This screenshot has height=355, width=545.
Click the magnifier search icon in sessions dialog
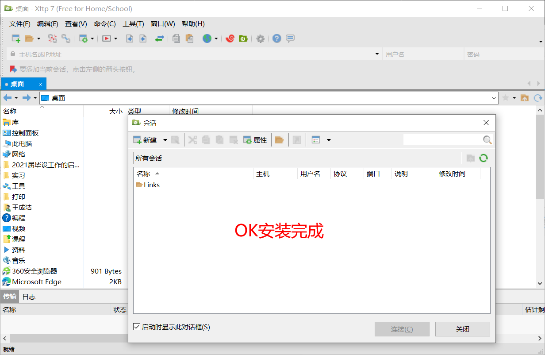click(x=487, y=140)
